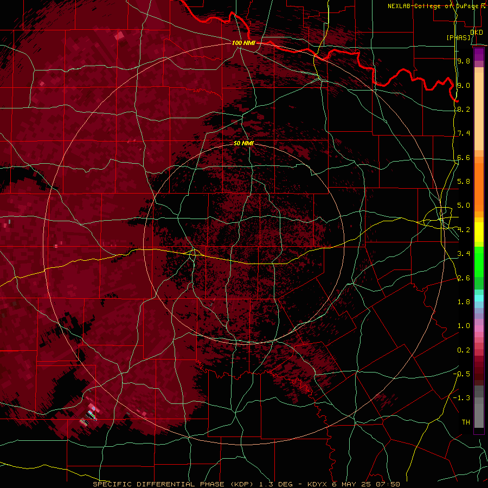This screenshot has height=488, width=488.
Task: Click the KDYX station identifier in the caption
Action: [x=317, y=484]
